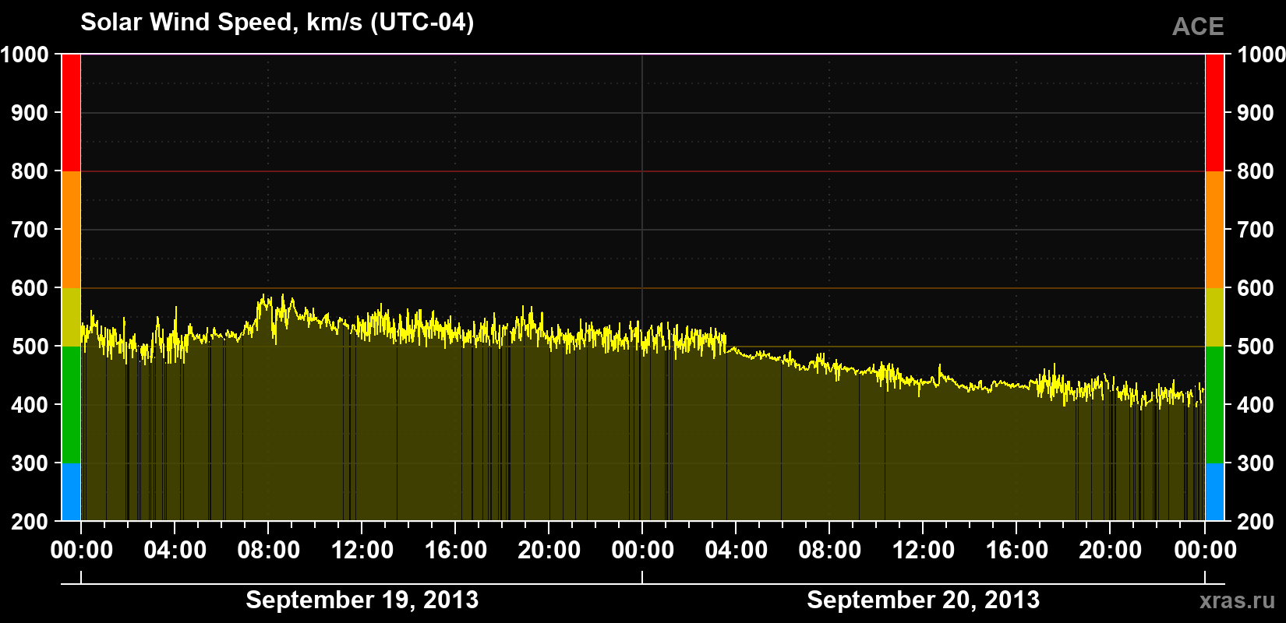
Task: Select the orange 600–800 band on left scale
Action: [x=71, y=230]
